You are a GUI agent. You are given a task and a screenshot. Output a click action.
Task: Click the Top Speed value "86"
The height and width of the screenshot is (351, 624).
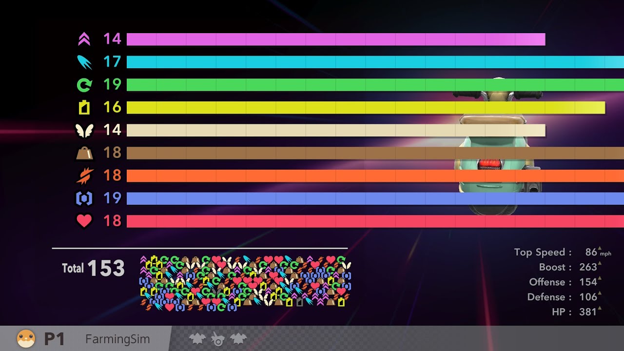pos(591,252)
